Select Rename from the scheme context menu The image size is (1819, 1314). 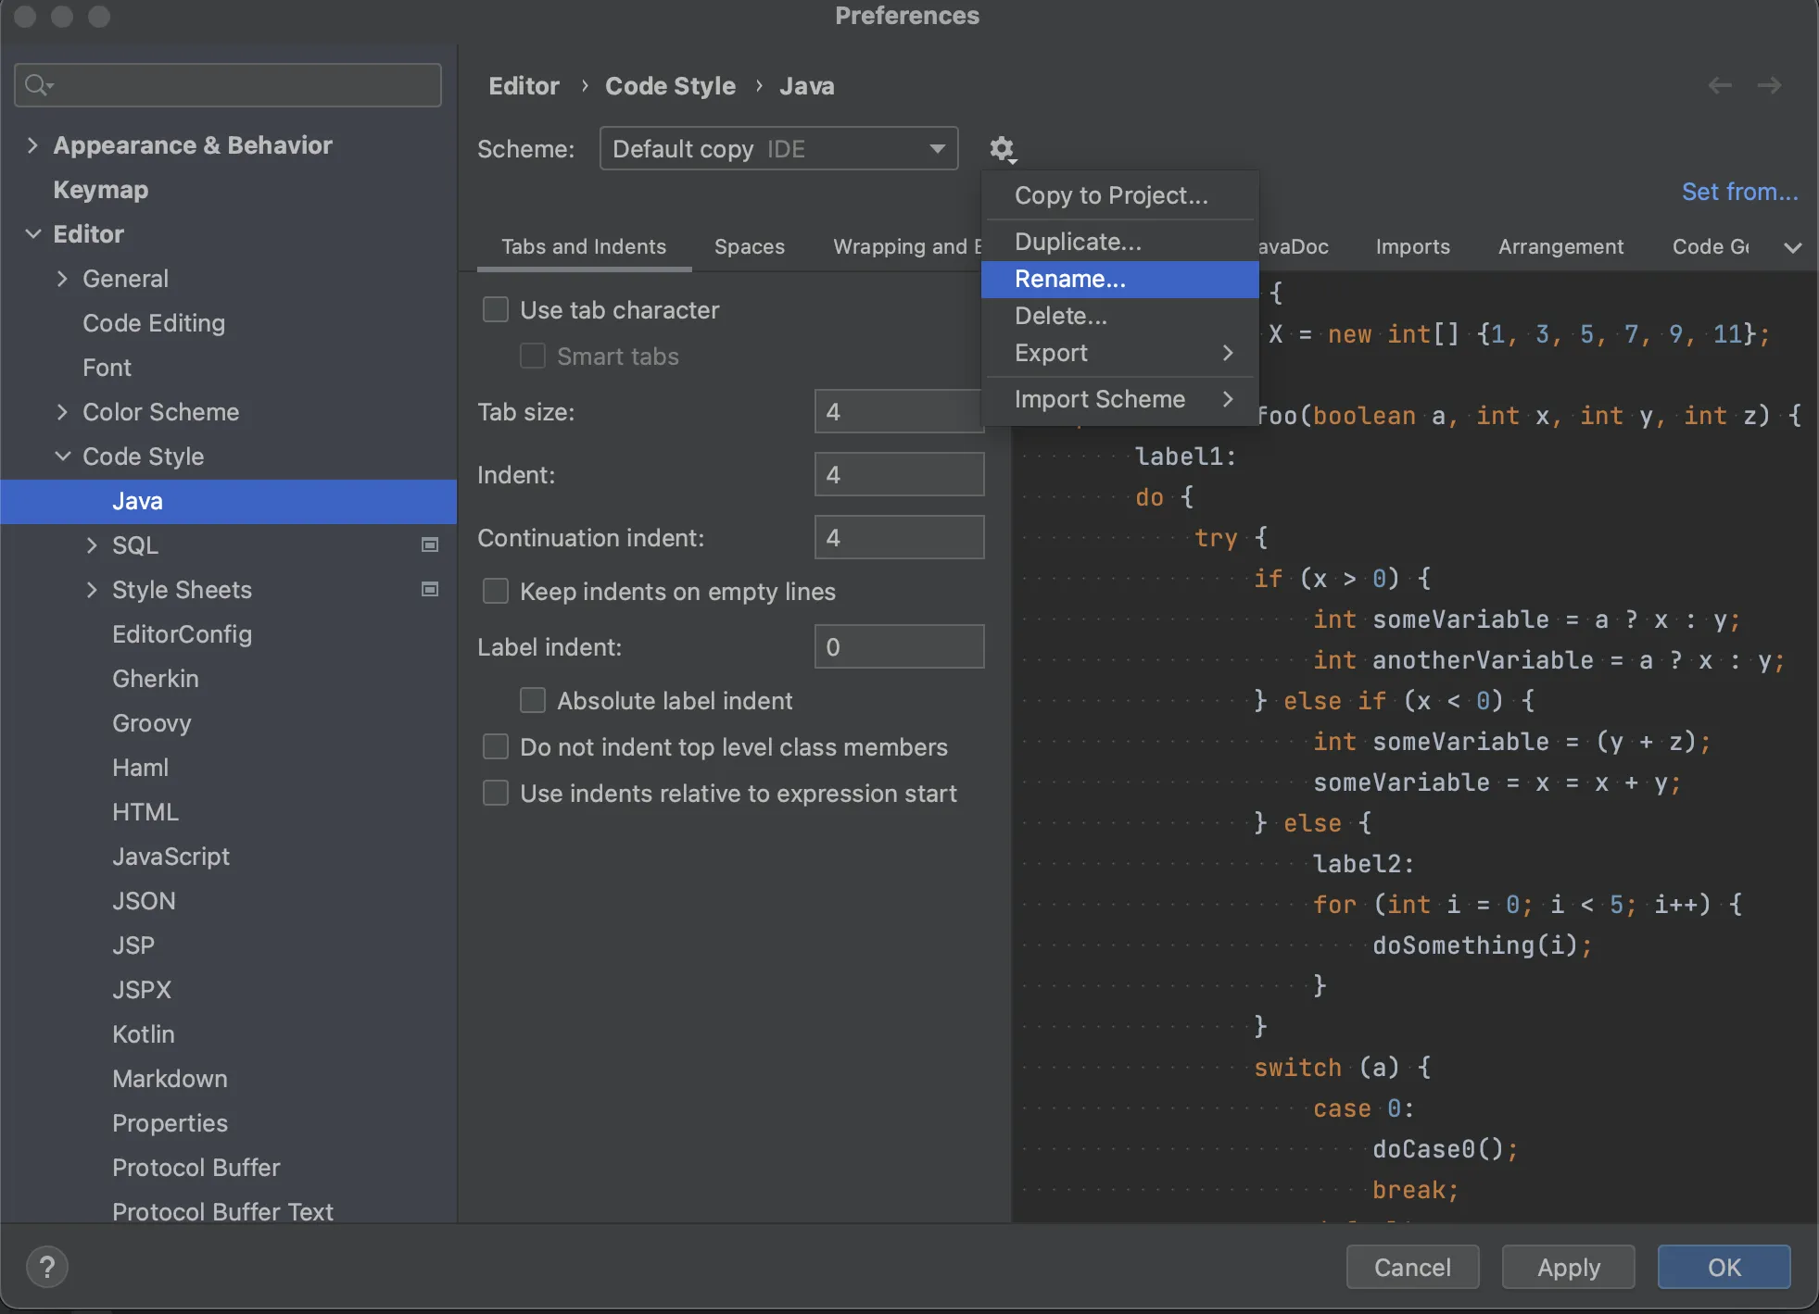coord(1069,278)
